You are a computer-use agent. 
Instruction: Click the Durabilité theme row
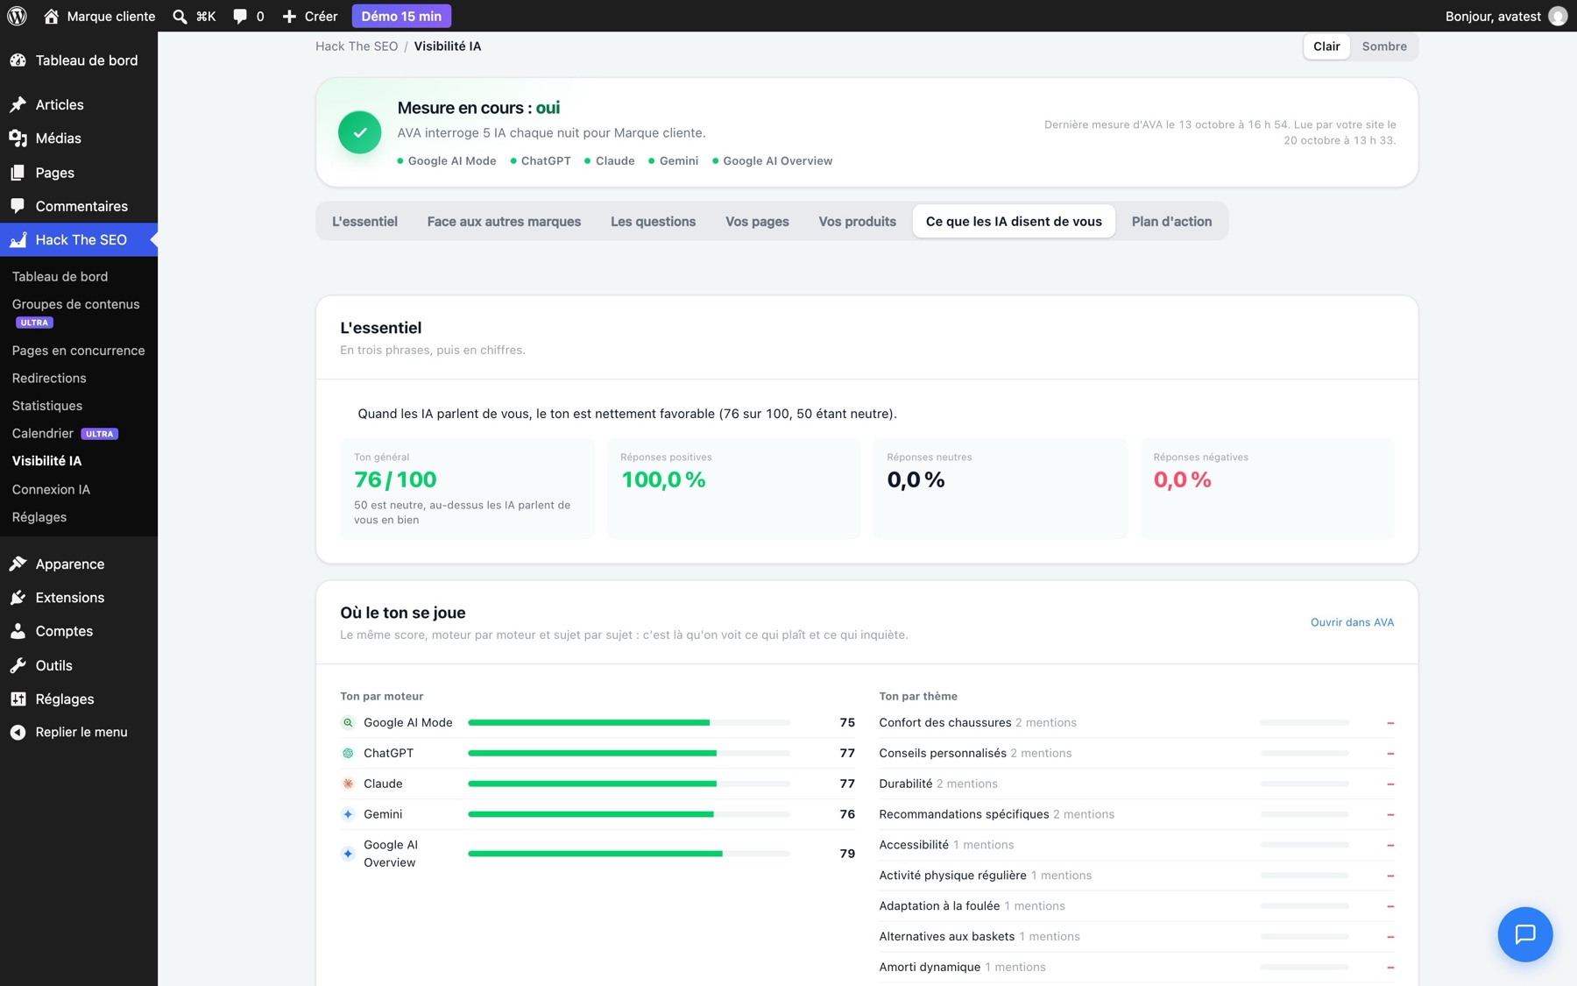click(1136, 784)
